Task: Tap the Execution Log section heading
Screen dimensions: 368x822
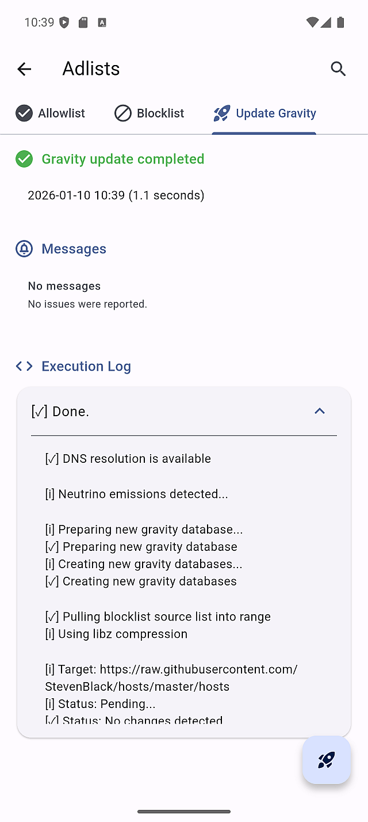Action: click(x=86, y=366)
